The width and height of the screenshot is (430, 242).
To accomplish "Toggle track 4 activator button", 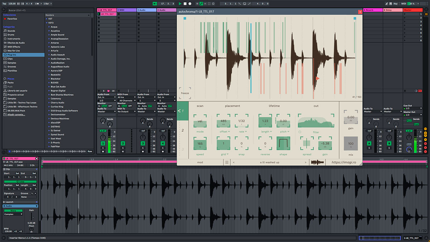I will 163,143.
